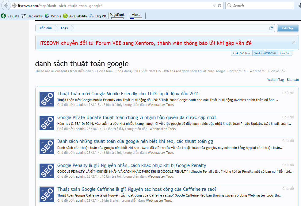This screenshot has width=301, height=206.
Task: Open the Valuate toolbar tool
Action: (x=10, y=16)
